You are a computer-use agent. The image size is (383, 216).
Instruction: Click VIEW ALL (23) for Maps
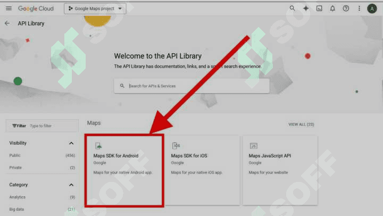tap(301, 124)
